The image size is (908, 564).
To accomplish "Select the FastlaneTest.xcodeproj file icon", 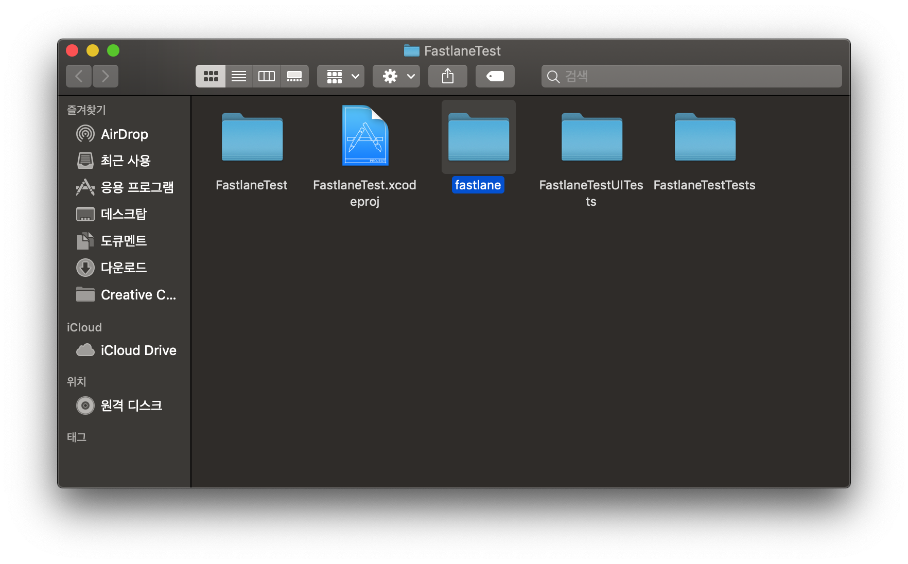I will coord(365,135).
